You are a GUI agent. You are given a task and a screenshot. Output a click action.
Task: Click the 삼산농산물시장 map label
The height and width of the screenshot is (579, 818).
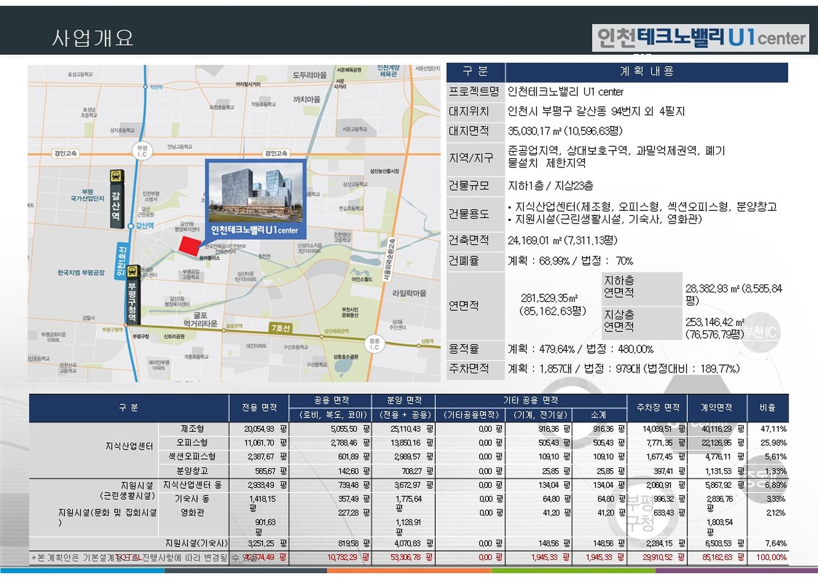pos(384,171)
